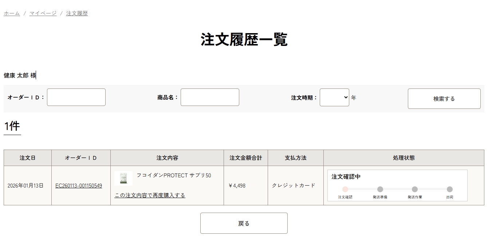Click the 発送作業 progress indicator dot
This screenshot has height=245, width=488.
pos(414,189)
